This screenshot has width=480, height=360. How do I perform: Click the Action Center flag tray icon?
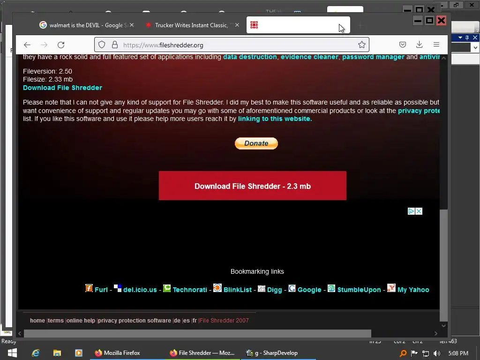(414, 353)
